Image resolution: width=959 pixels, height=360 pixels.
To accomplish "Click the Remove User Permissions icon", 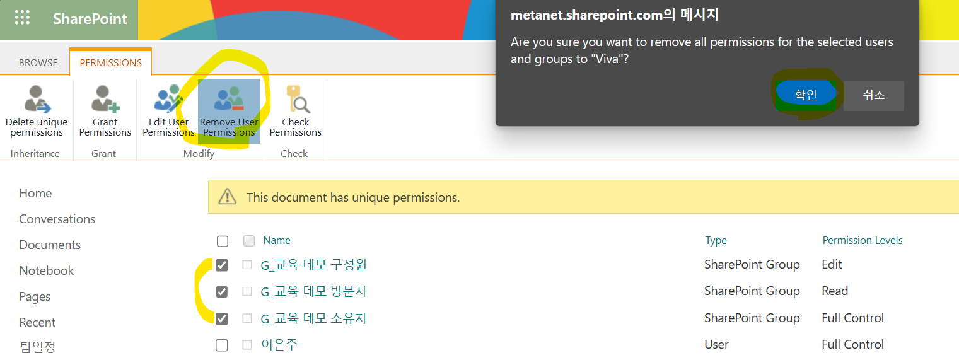I will click(229, 99).
